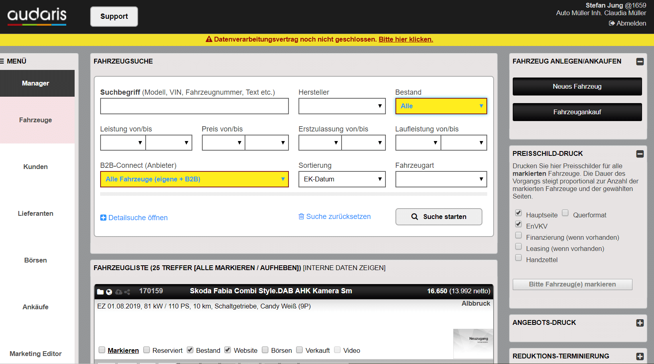Expand the Reduktions-Terminierung panel
The height and width of the screenshot is (364, 654).
coord(640,356)
